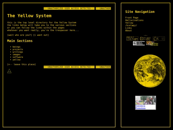Screen dimensions: 173x130
Task: Open the beings section
Action: [x=16, y=47]
